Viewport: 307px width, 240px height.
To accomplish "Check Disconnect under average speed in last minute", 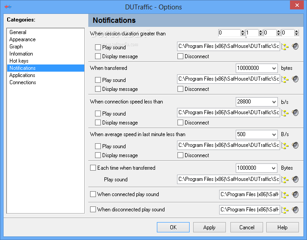I will (180, 155).
